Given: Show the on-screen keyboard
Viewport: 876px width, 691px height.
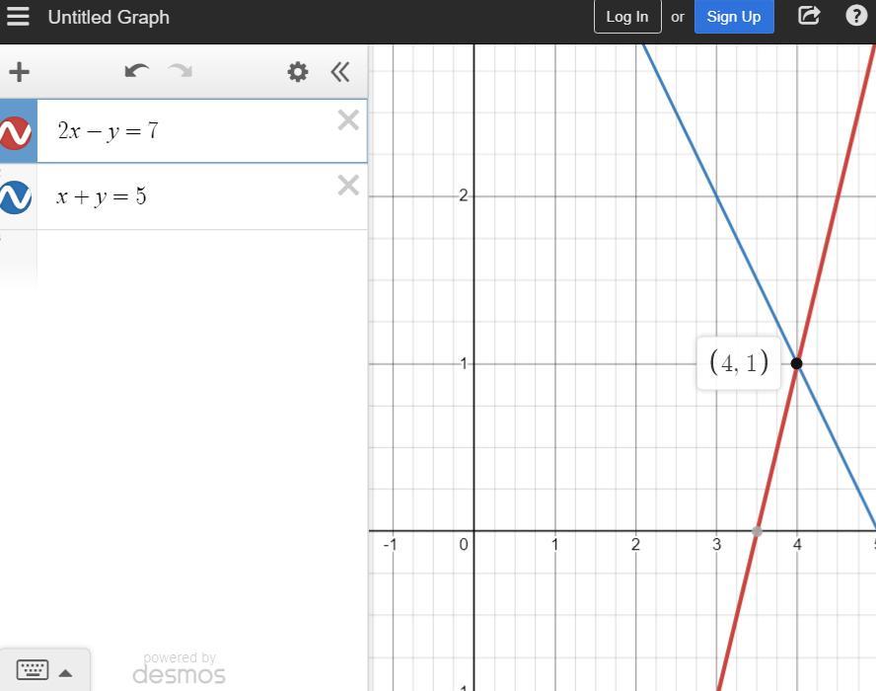Looking at the screenshot, I should coord(33,669).
